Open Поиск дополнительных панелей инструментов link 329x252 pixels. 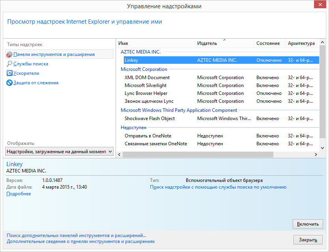pyautogui.click(x=77, y=235)
